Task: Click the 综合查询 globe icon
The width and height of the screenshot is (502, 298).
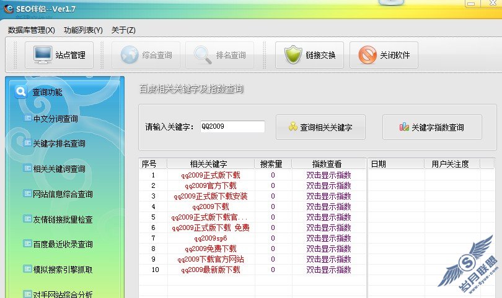Action: [130, 55]
